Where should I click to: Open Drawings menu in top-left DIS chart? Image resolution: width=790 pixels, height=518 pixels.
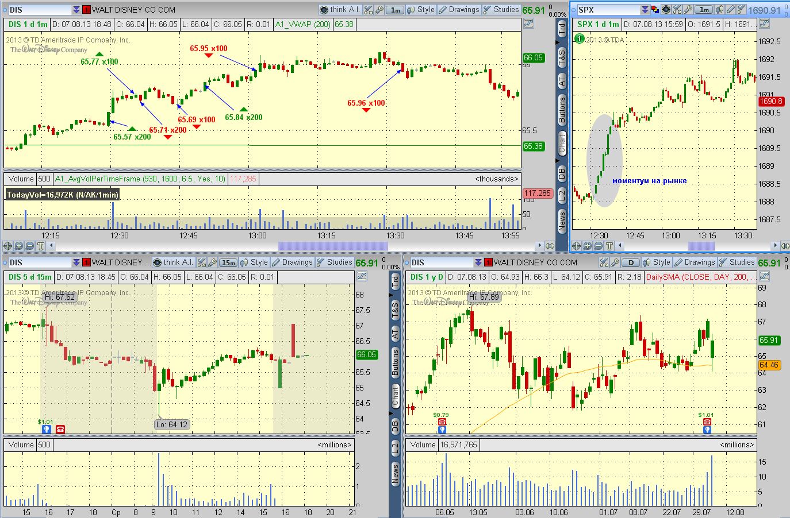(x=459, y=10)
